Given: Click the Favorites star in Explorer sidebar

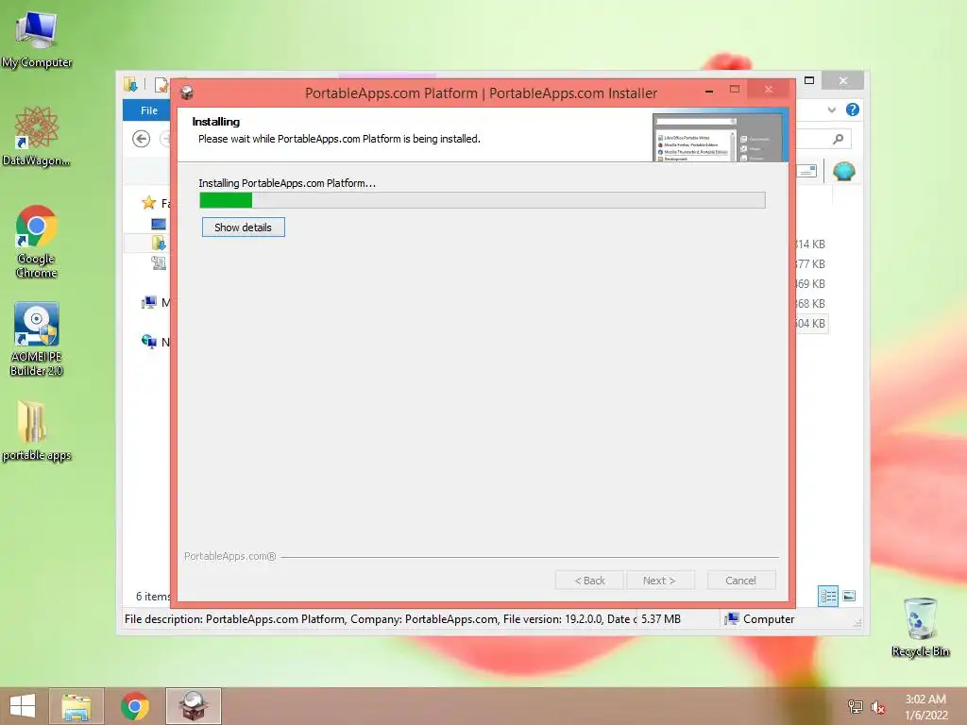Looking at the screenshot, I should pos(148,203).
